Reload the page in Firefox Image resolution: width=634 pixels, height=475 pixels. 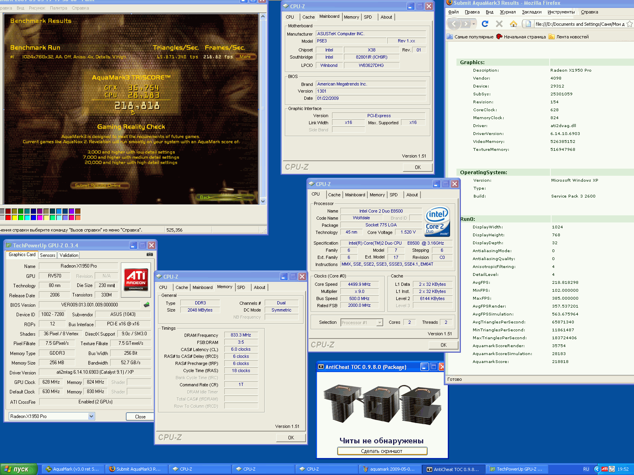tap(485, 24)
